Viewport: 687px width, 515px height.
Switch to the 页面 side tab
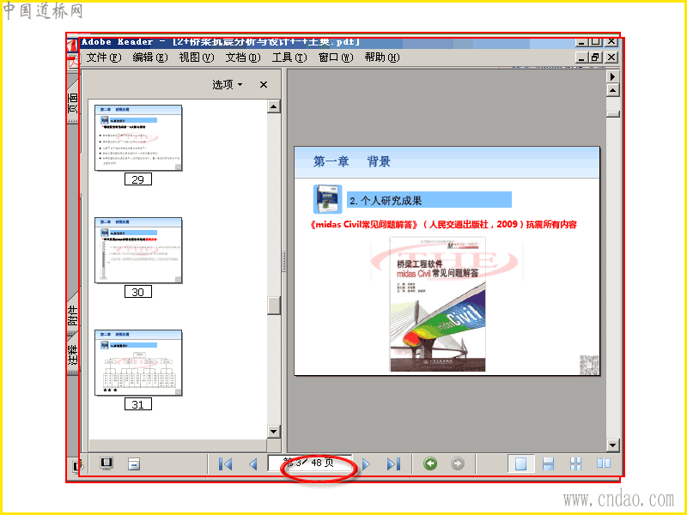73,101
